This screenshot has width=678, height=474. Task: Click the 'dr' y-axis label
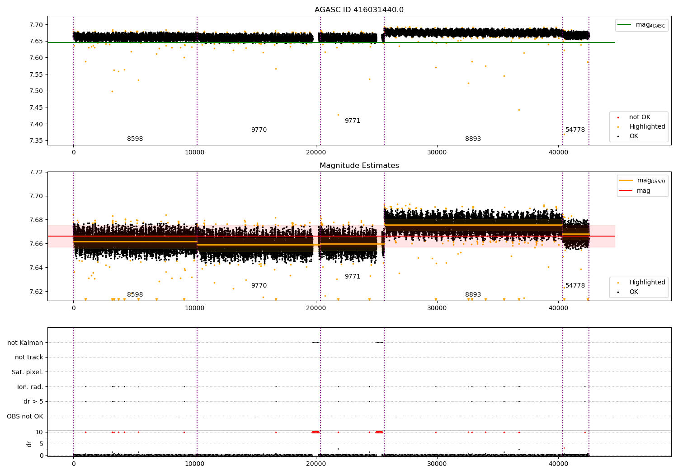tap(29, 444)
